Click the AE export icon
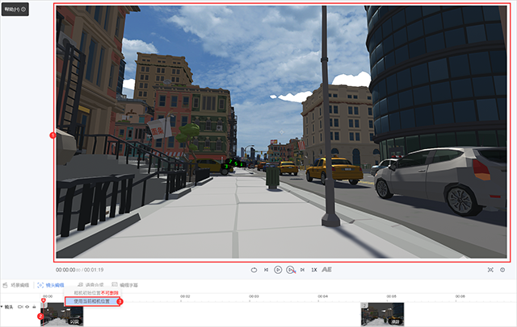Viewport: 517px width, 327px height. pyautogui.click(x=326, y=270)
